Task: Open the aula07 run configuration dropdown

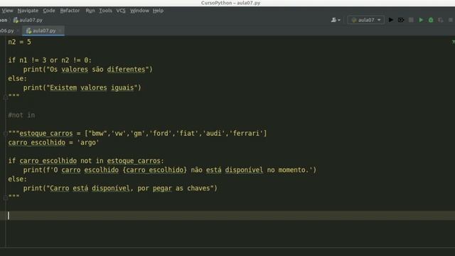Action: [365, 20]
